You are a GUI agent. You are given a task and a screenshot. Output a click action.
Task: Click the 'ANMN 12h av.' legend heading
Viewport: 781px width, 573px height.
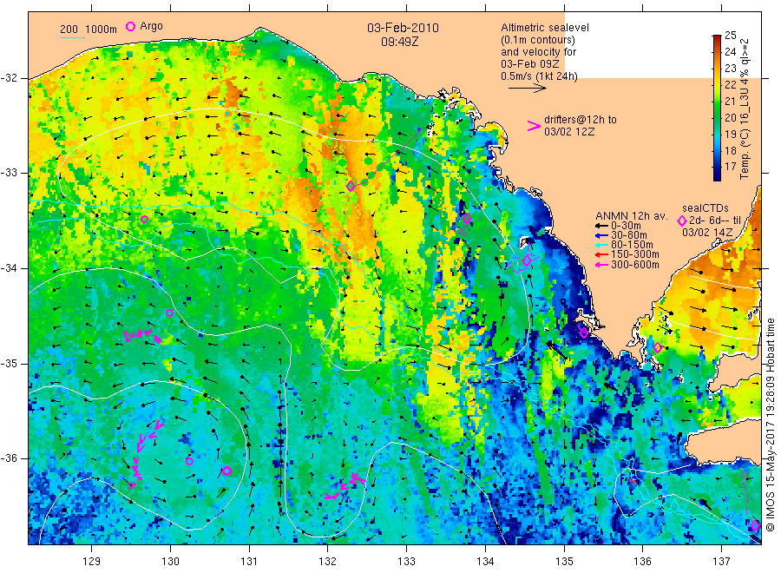tap(632, 216)
